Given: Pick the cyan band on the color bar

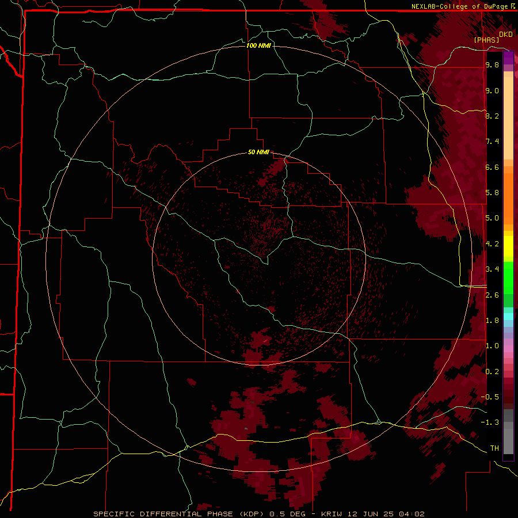Looking at the screenshot, I should point(508,316).
